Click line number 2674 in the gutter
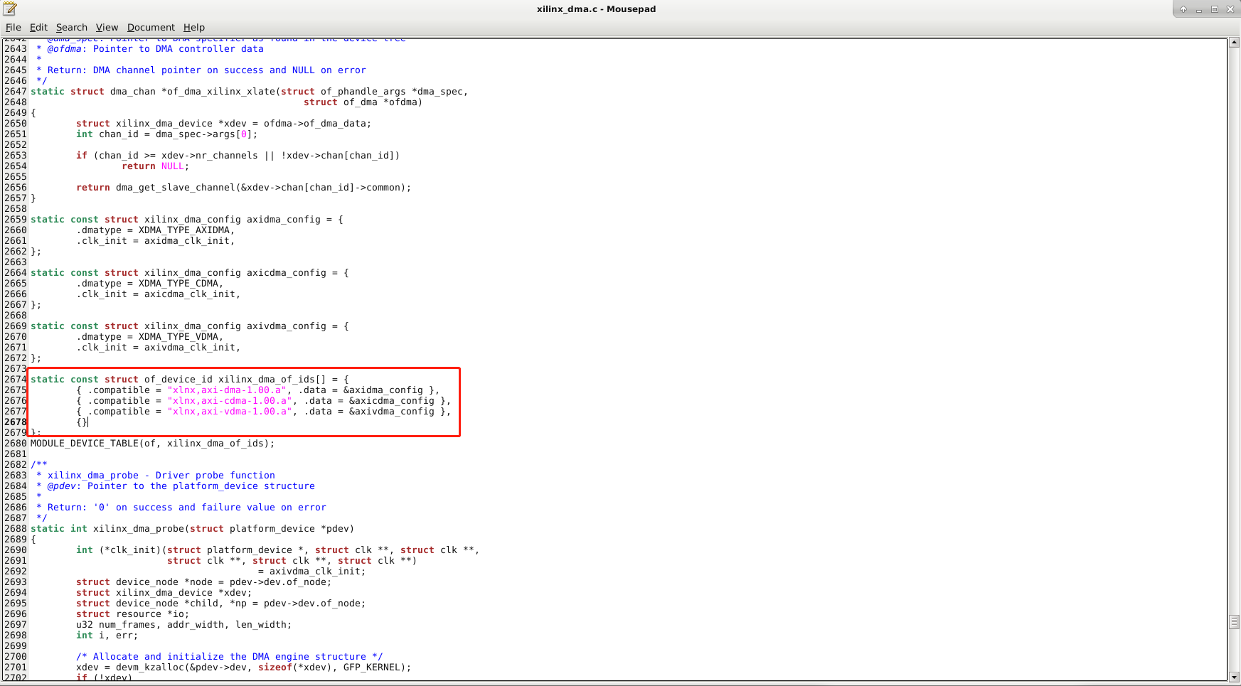Viewport: 1241px width, 686px height. tap(14, 379)
